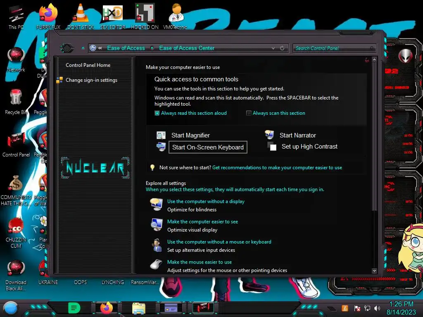Expand the '«' breadcrumb chevrons in the address bar
The image size is (423, 317).
tap(100, 48)
